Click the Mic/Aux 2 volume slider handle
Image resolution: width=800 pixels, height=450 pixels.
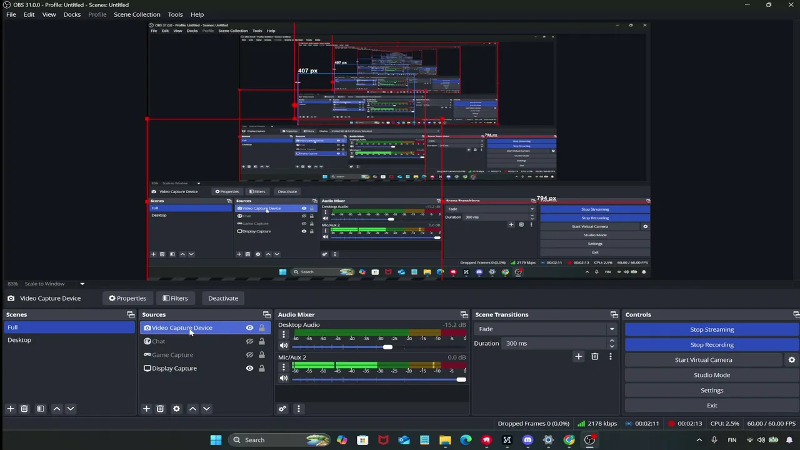(x=461, y=379)
